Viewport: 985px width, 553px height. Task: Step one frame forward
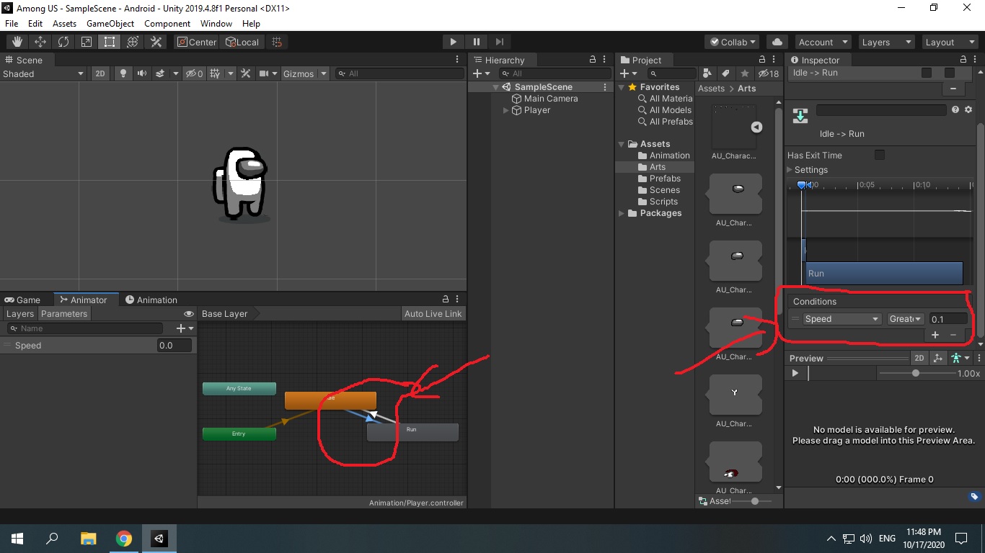499,42
